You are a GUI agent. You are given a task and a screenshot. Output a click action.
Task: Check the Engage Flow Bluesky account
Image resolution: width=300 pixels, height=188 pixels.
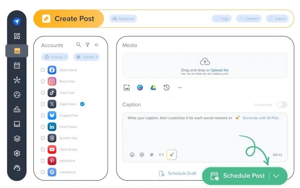pyautogui.click(x=43, y=115)
